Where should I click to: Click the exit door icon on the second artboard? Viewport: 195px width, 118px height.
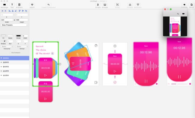pos(96,82)
